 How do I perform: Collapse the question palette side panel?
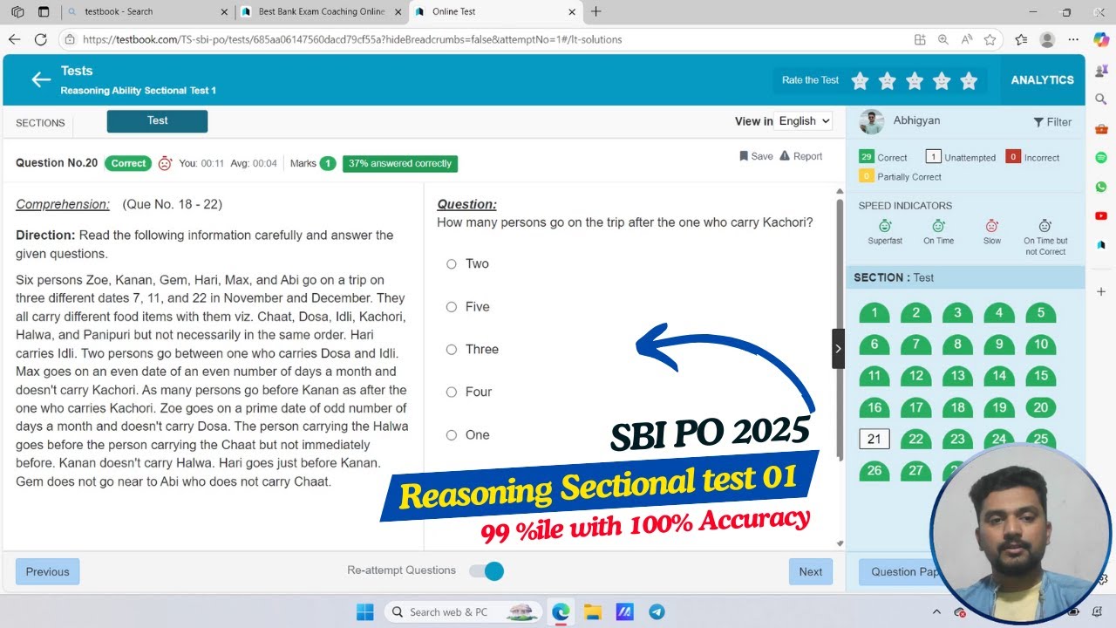pos(838,348)
